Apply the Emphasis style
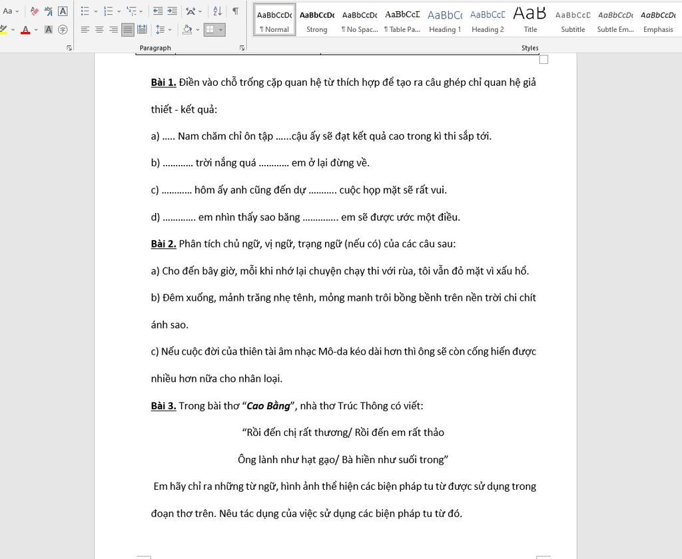 [x=658, y=19]
